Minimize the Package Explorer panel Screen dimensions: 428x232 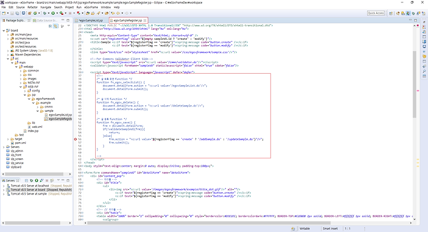click(x=63, y=20)
